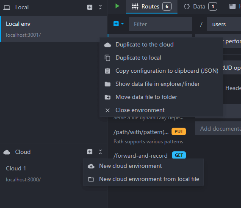
Task: Click the copy icon for Duplicate to local
Action: (108, 58)
